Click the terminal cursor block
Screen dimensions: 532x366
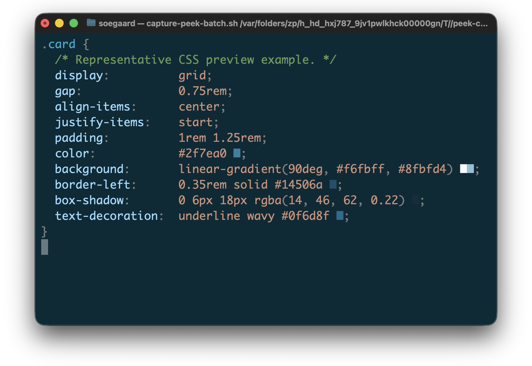click(45, 247)
